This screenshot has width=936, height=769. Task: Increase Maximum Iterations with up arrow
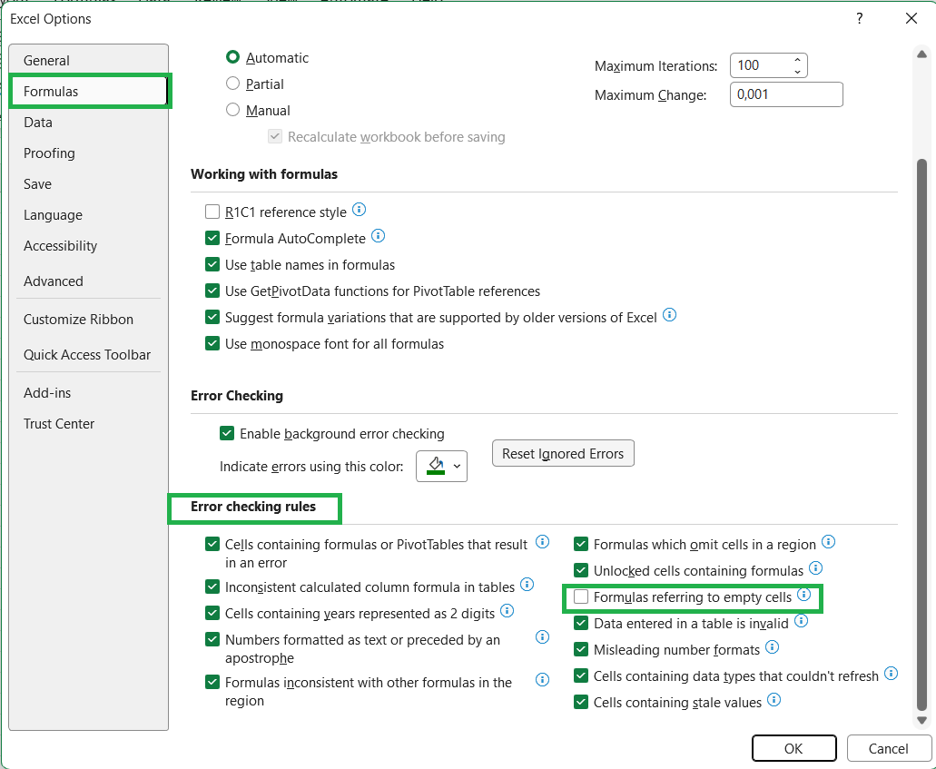click(797, 60)
